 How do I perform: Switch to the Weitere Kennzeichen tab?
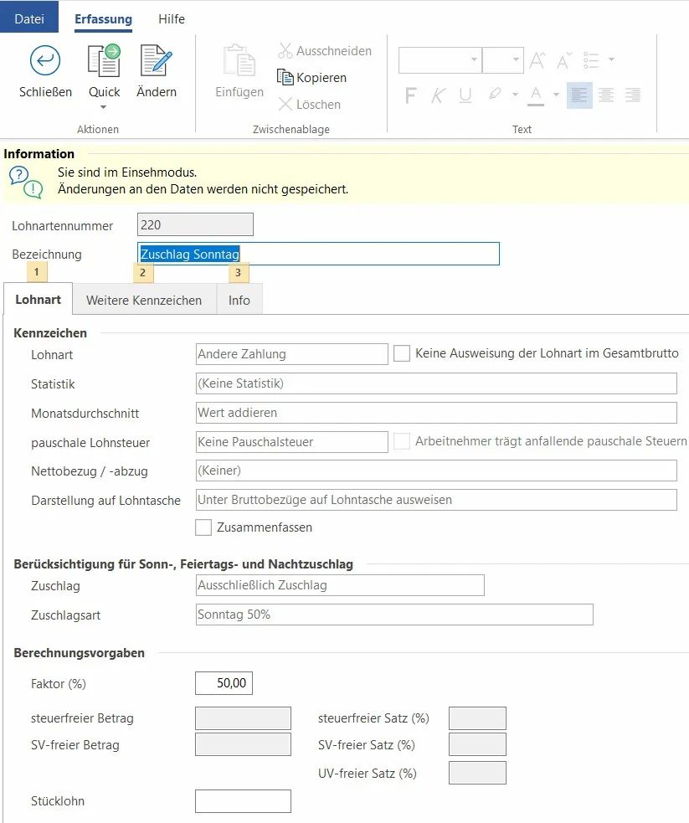[x=144, y=300]
